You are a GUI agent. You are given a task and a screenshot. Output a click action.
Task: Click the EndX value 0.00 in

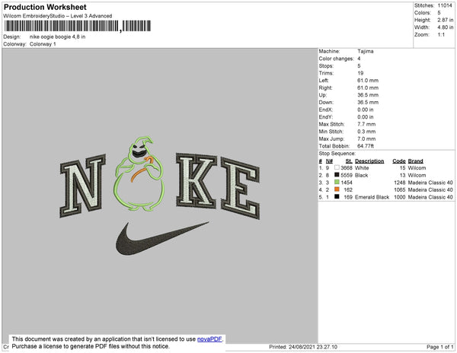(366, 110)
